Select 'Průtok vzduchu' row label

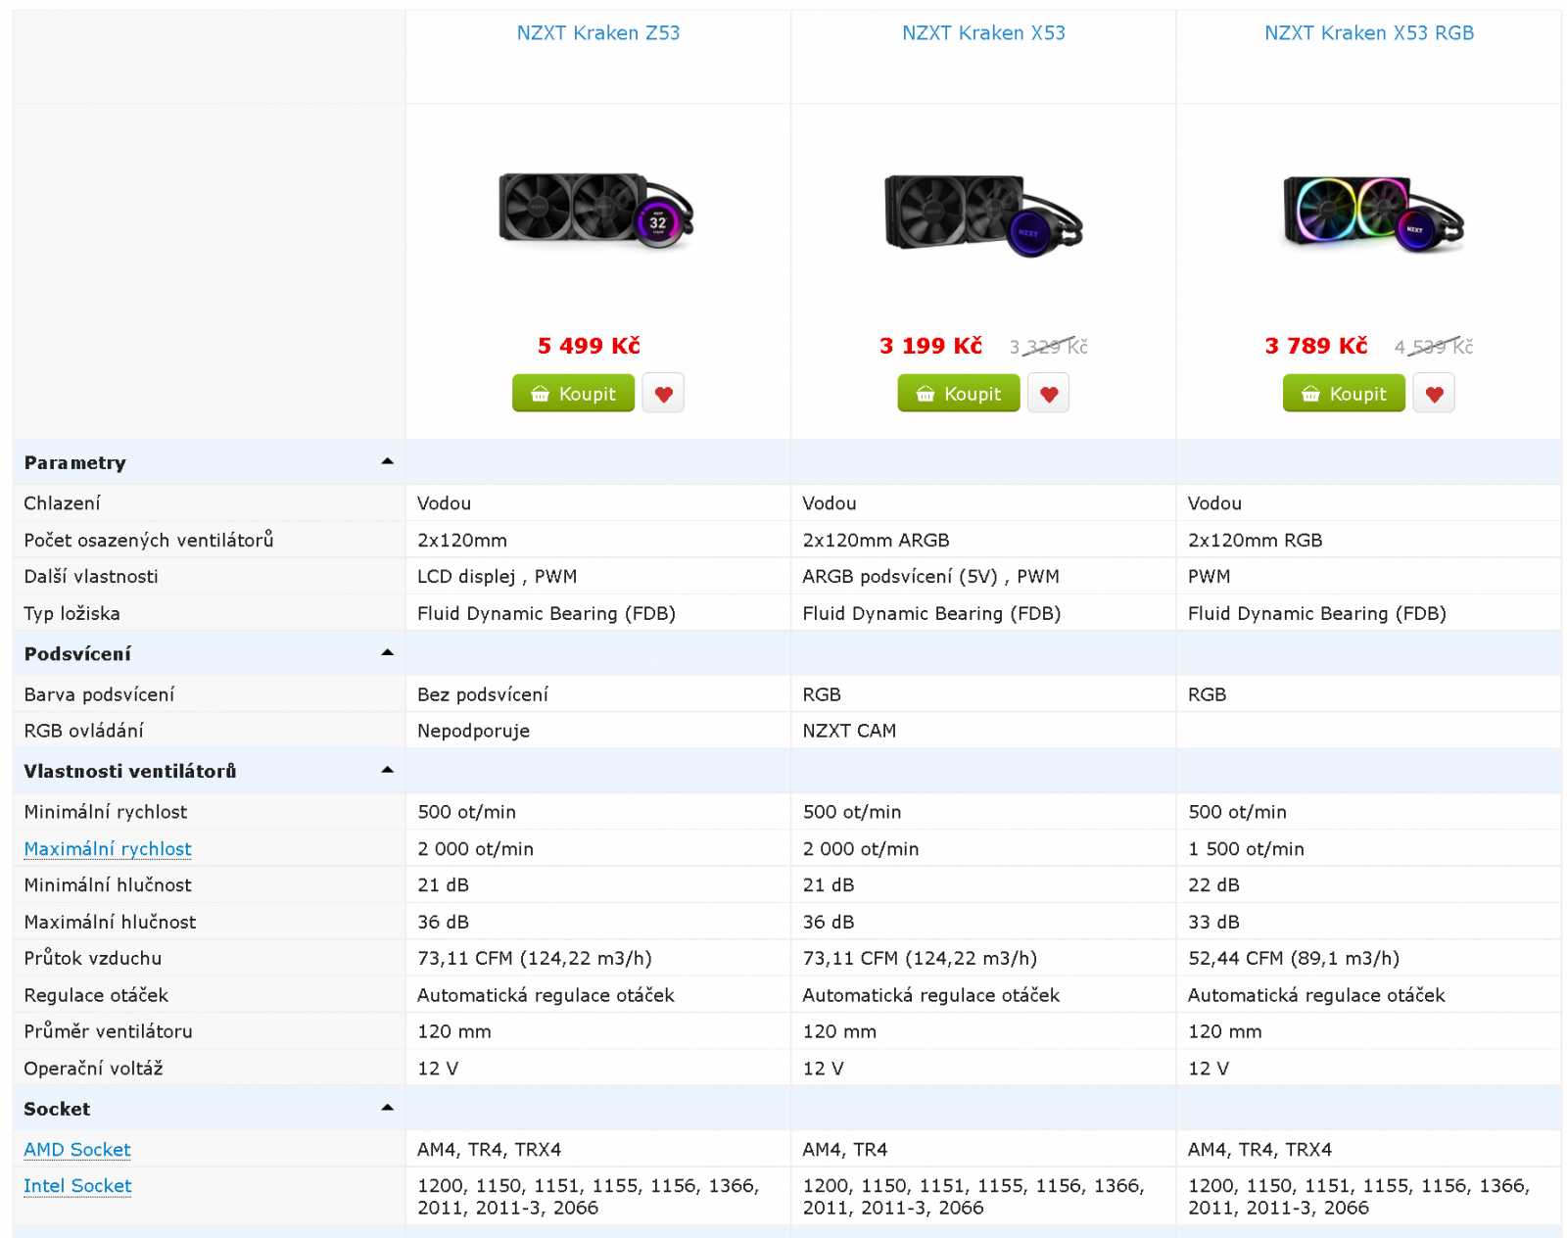93,959
